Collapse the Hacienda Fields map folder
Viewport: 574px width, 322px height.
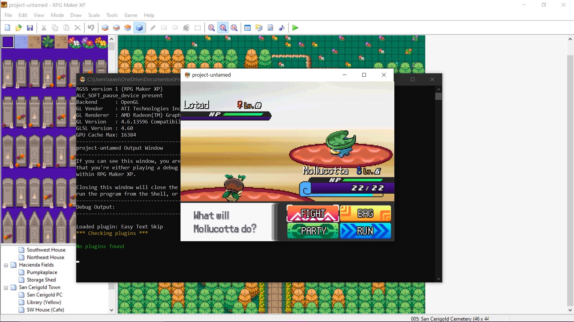[6, 265]
